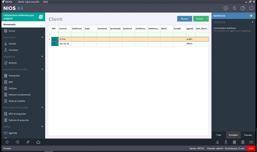The height and width of the screenshot is (152, 257).
Task: Open the chat bubble icon in header
Action: click(251, 8)
